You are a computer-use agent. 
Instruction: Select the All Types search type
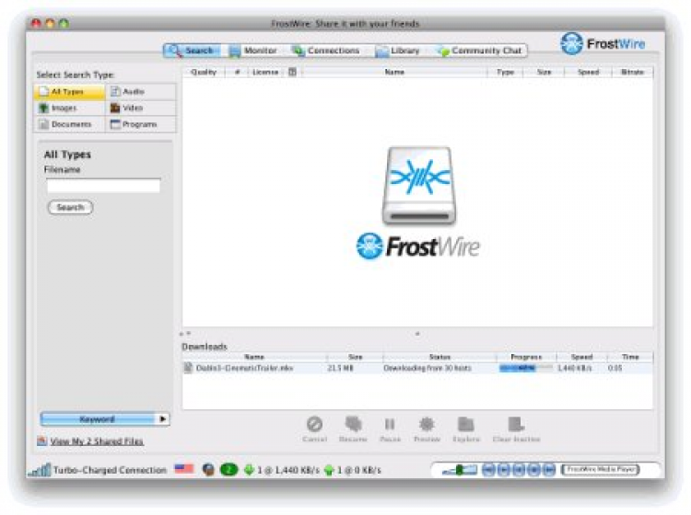(x=69, y=91)
